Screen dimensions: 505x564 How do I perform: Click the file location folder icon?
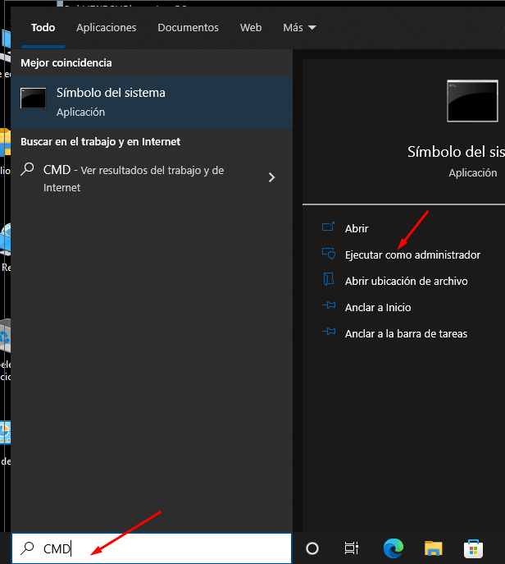click(x=328, y=279)
